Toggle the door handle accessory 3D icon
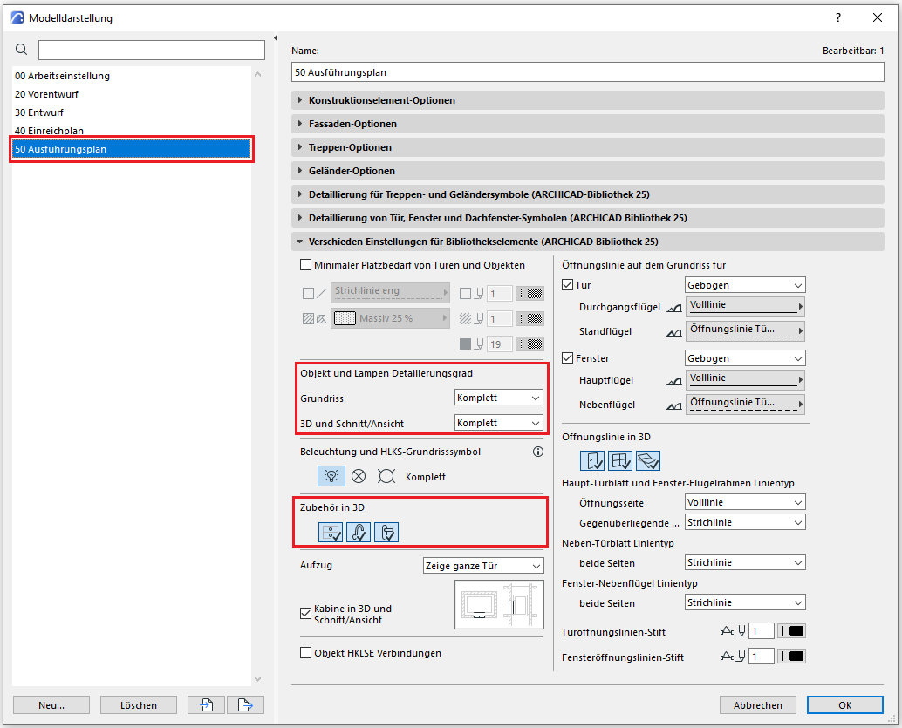 [359, 532]
